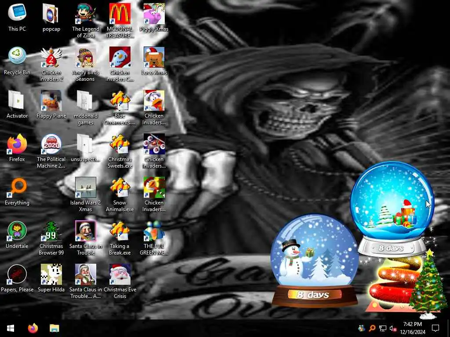
Task: Select Christmas Eve Crisis shortcut
Action: 120,282
